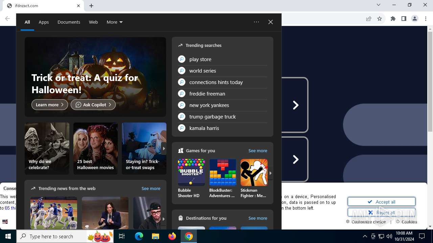The width and height of the screenshot is (433, 243).
Task: Open Stickman Fighter game
Action: point(254,179)
